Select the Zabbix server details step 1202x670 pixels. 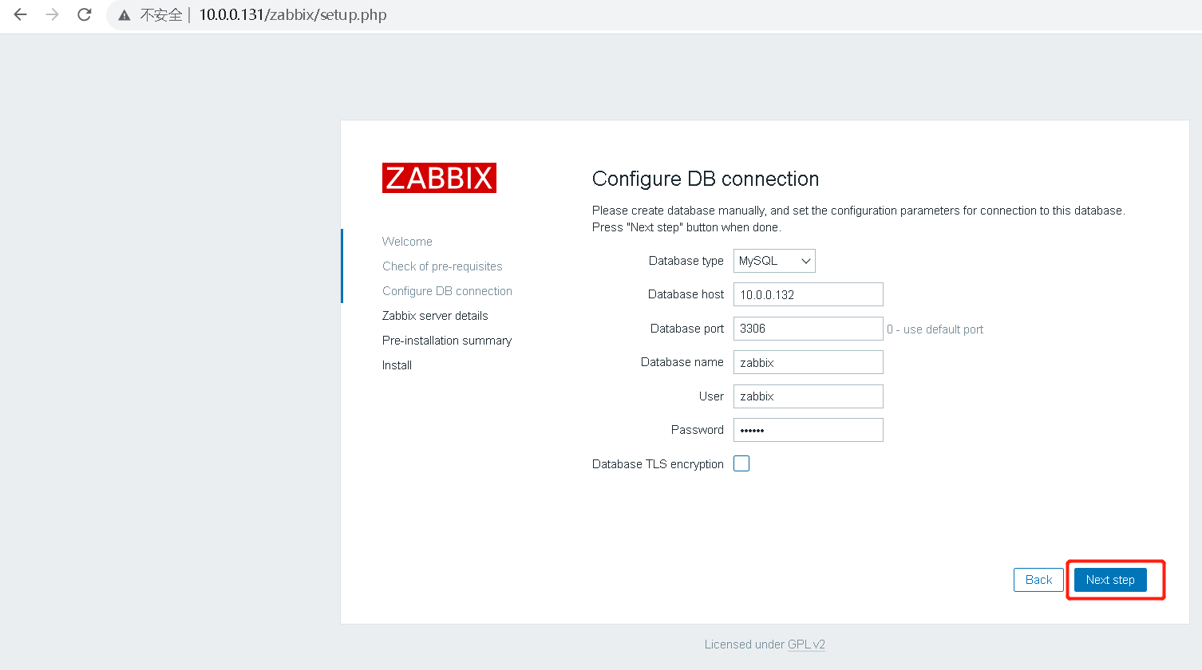click(x=435, y=316)
